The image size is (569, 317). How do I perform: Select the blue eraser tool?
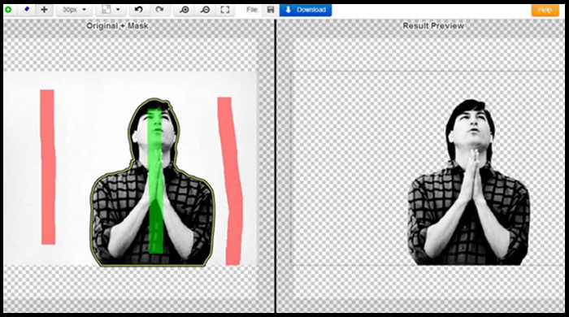tap(27, 10)
